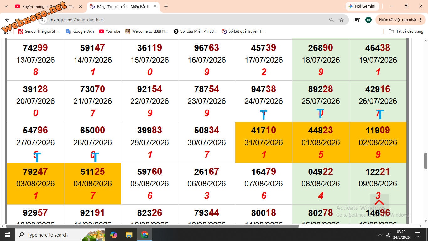428x241 pixels.
Task: Open the "Sổ kết quả Truyền T..." bookmark
Action: coord(243,31)
